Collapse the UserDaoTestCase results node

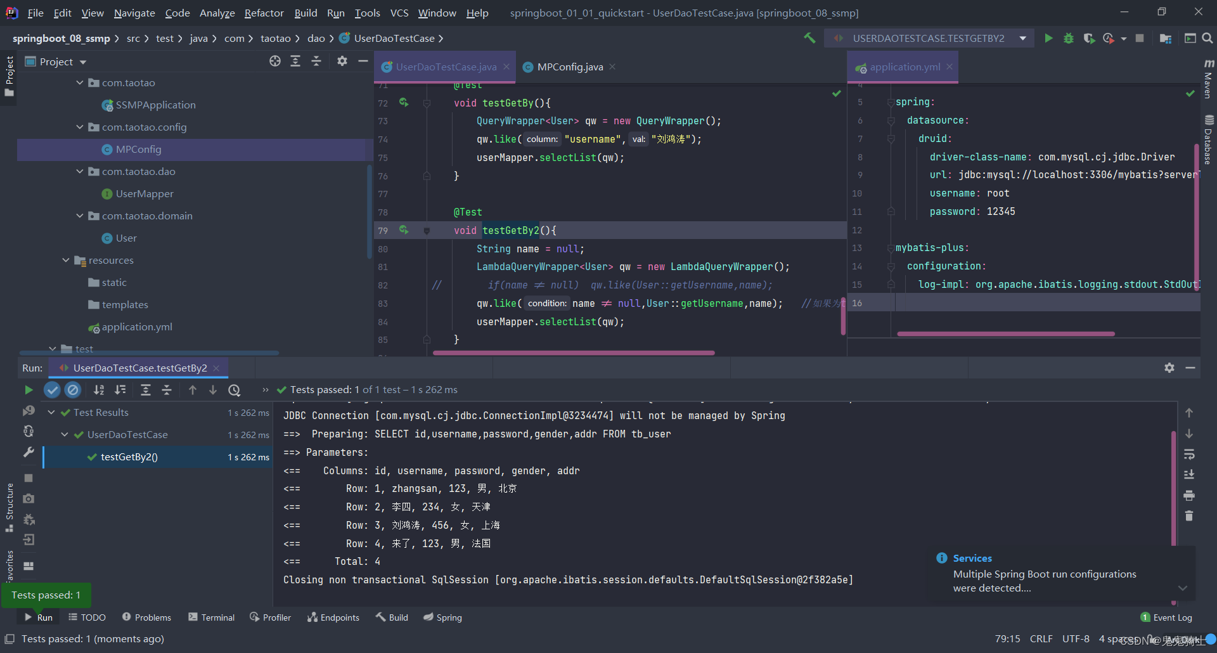click(x=65, y=434)
